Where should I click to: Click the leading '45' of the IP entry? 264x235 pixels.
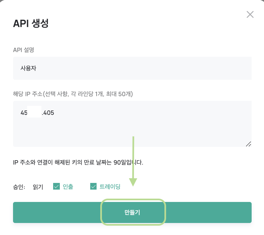coord(24,113)
